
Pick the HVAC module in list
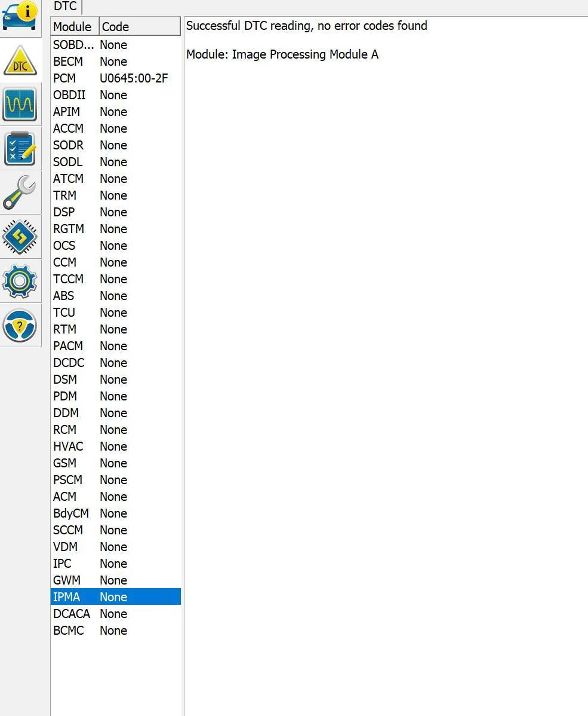(x=115, y=446)
